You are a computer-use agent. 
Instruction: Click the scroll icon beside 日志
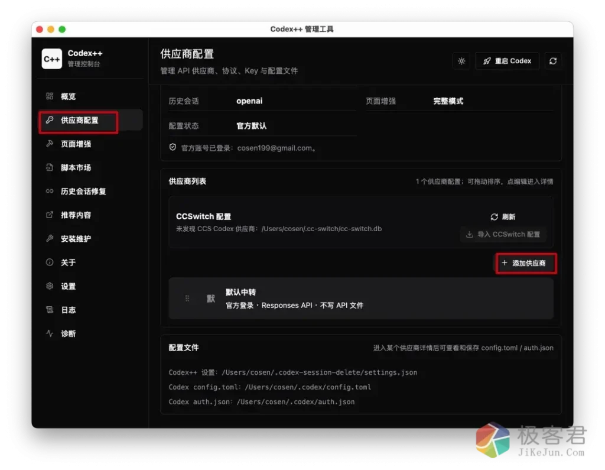tap(50, 309)
